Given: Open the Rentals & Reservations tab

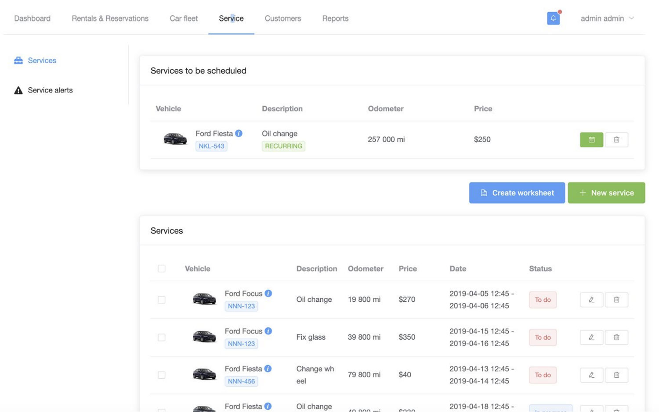Looking at the screenshot, I should [110, 18].
